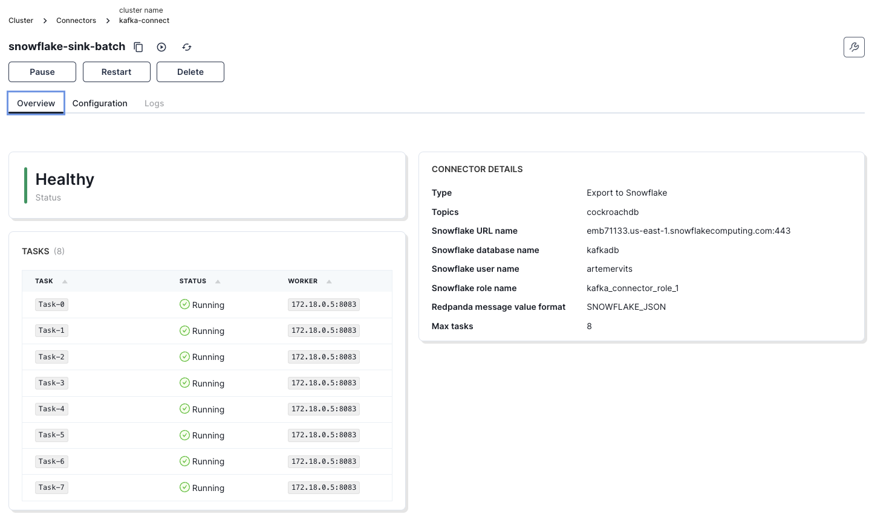The height and width of the screenshot is (520, 869).
Task: Click the Running check icon for Task-6
Action: [x=184, y=461]
